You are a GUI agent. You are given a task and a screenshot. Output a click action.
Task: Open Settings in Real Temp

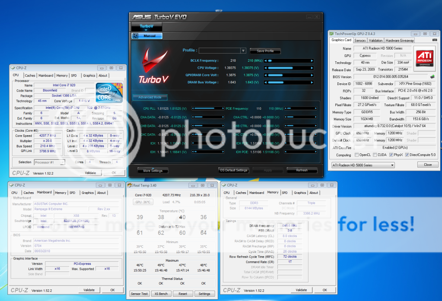(204, 294)
